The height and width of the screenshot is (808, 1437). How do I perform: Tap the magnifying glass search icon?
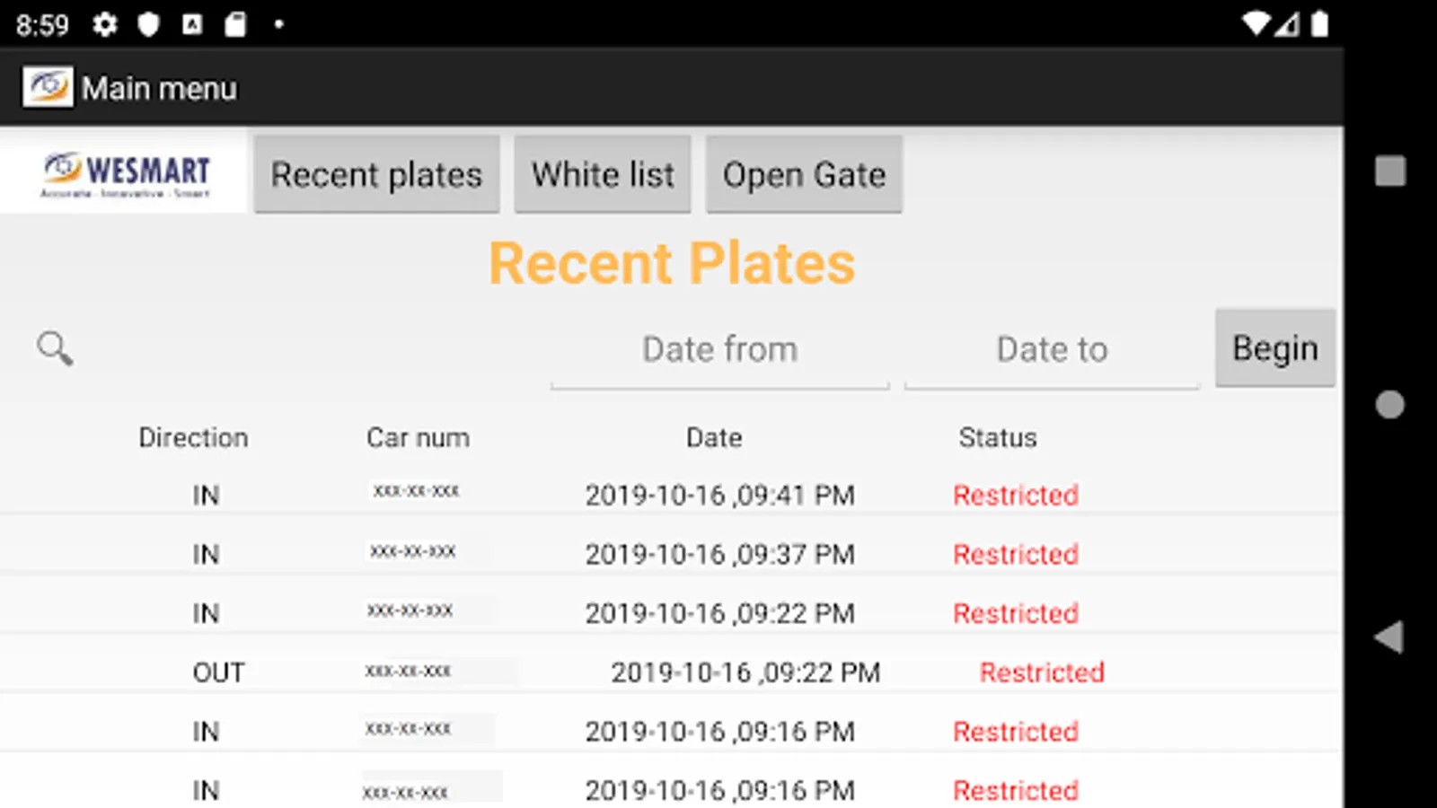(55, 348)
